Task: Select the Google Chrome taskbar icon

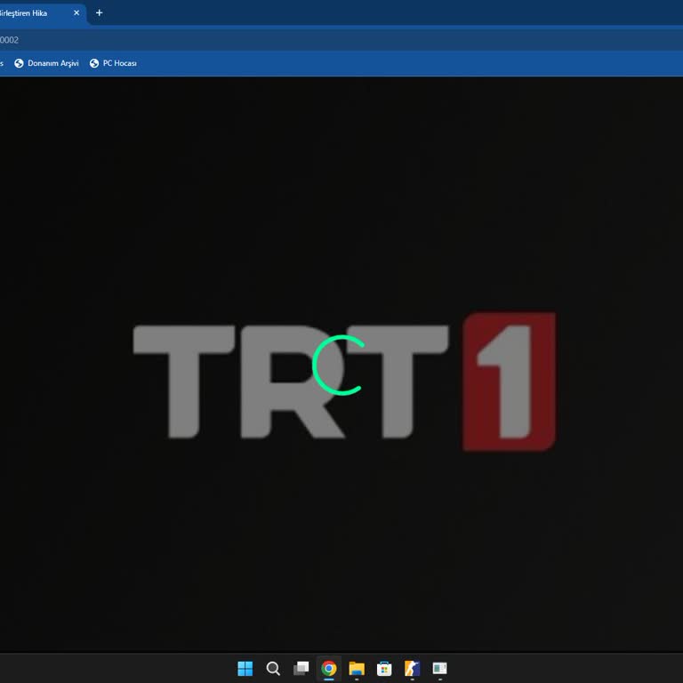Action: (329, 669)
